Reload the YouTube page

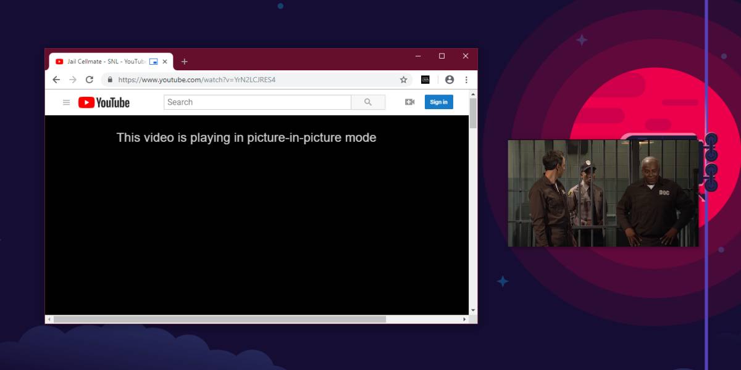90,80
